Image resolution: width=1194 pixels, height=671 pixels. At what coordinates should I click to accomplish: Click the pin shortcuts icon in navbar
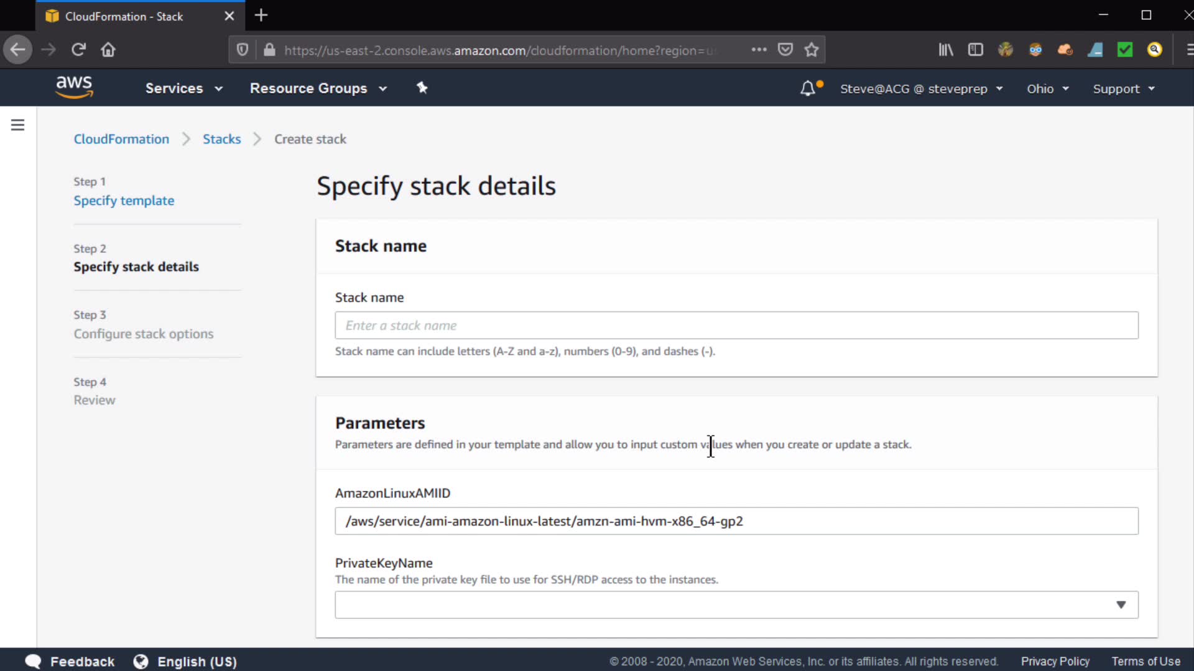pos(422,88)
